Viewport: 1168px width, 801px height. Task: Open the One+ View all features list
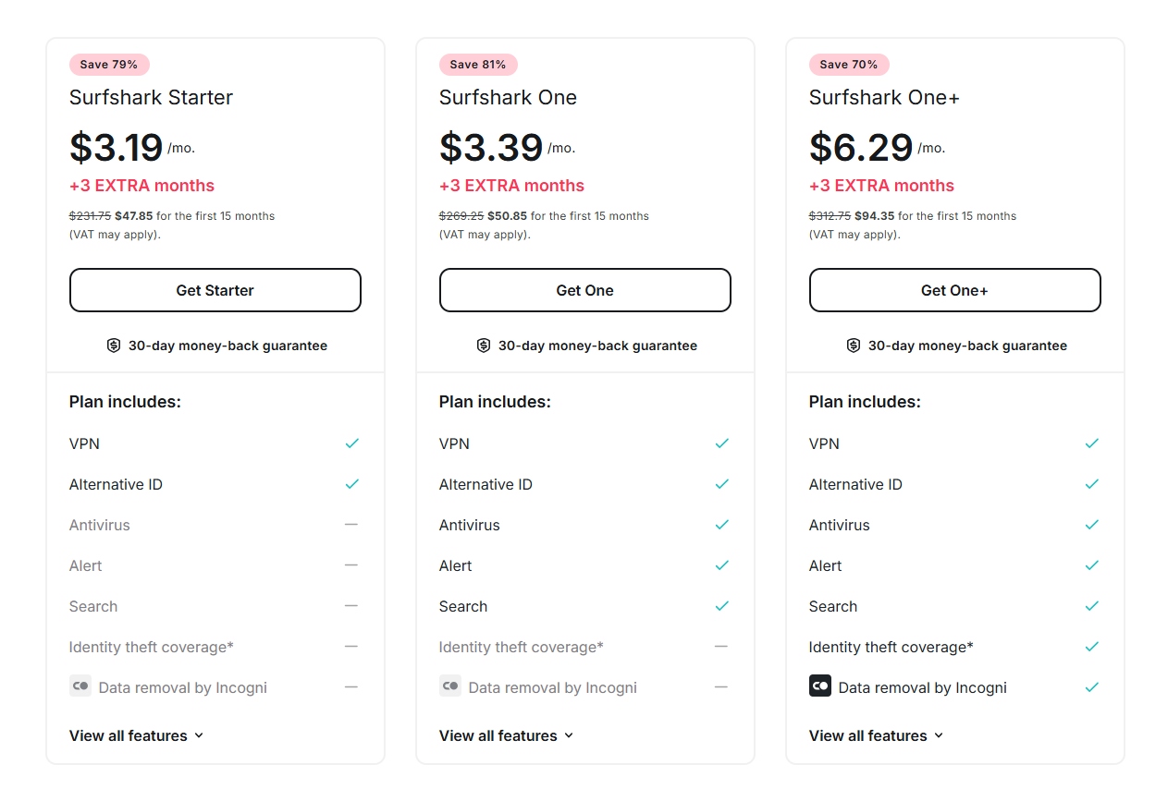pos(876,735)
